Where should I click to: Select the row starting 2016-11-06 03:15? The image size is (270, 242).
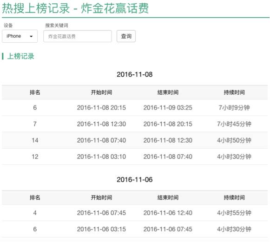coord(135,229)
